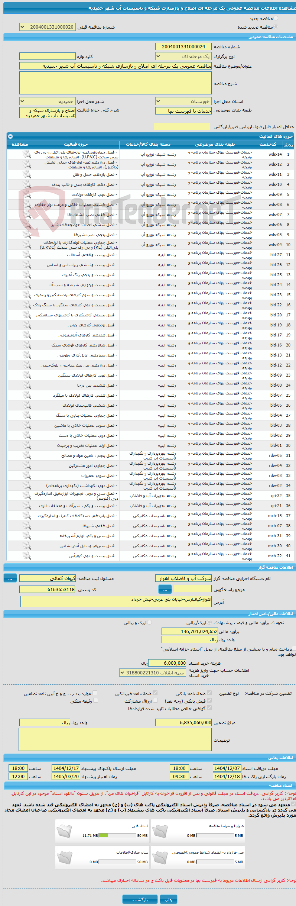Click the ellipsis button beside مرجع پاسخگویی
The height and width of the screenshot is (906, 296).
(165, 589)
